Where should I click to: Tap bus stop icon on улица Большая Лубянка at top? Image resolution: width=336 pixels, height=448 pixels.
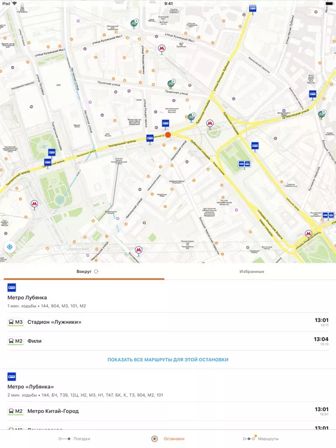253,9
